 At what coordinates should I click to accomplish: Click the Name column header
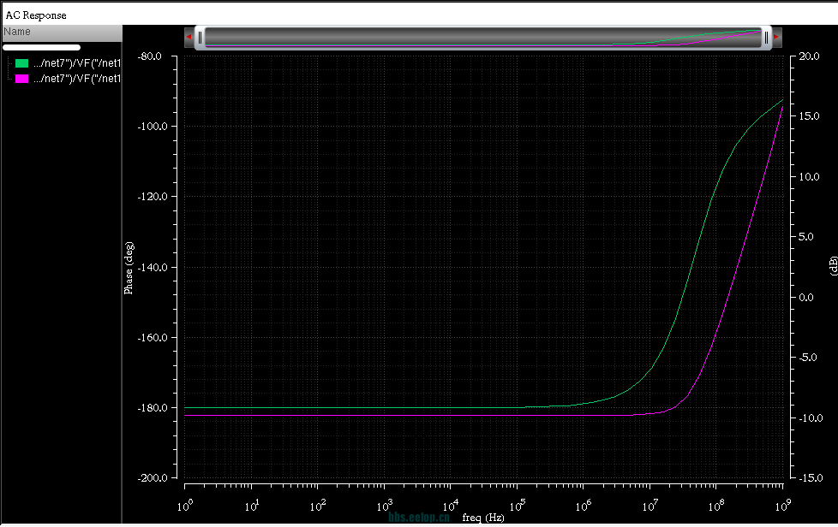[x=62, y=32]
